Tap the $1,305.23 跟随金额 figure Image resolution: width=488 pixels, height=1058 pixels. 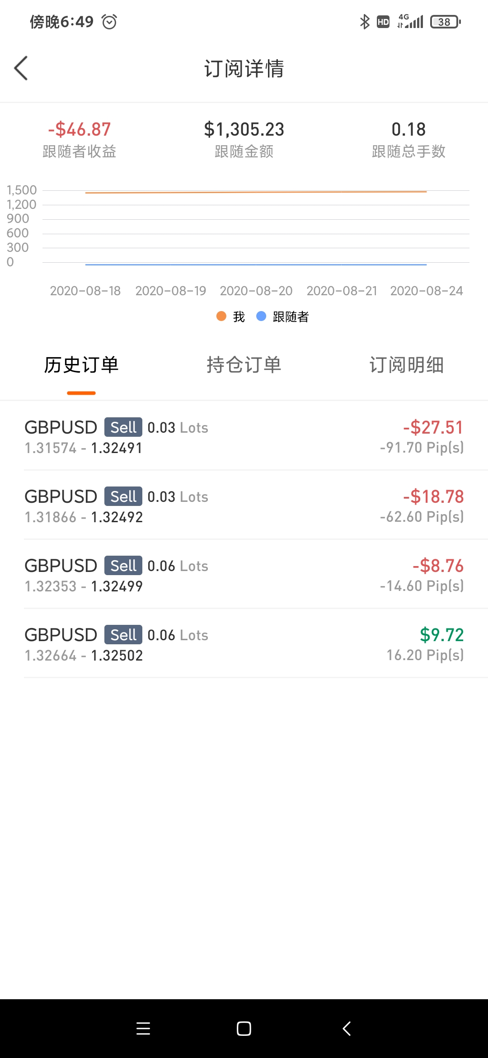tap(244, 130)
